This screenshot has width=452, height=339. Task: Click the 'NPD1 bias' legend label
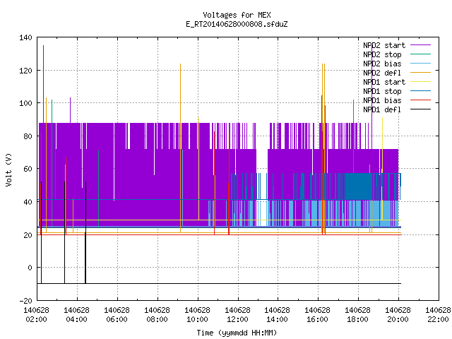[x=382, y=100]
